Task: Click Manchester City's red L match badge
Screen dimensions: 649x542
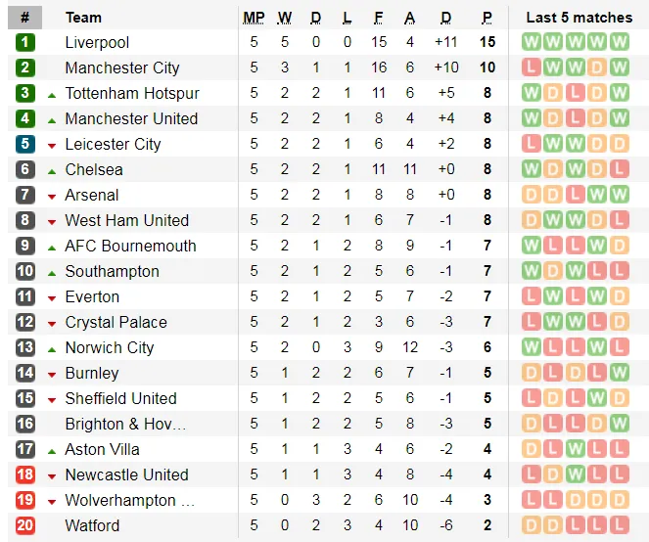Action: (532, 68)
